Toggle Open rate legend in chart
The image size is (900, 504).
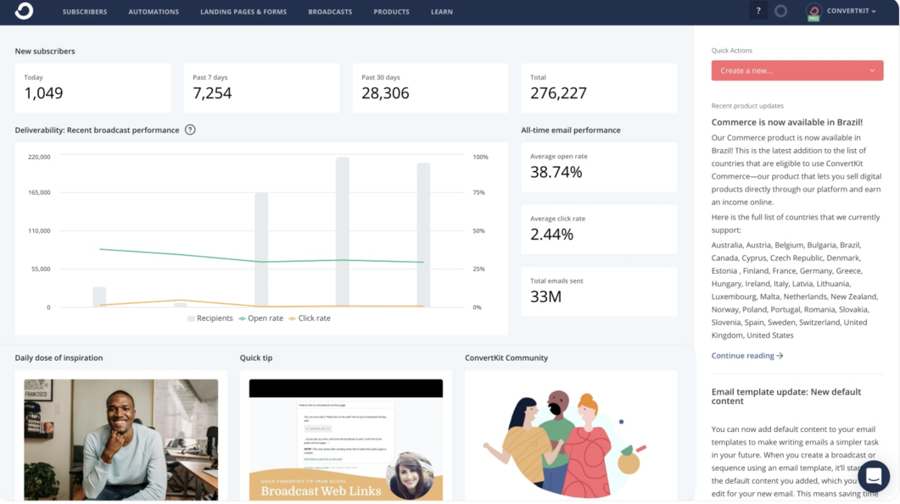click(x=261, y=318)
